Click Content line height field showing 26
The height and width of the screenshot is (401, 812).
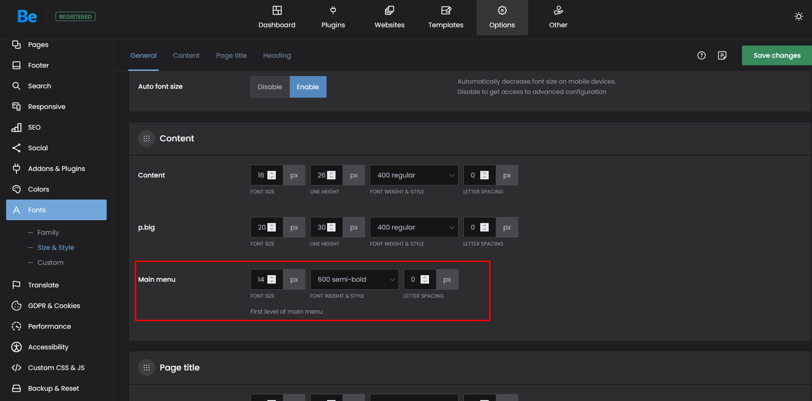[326, 175]
